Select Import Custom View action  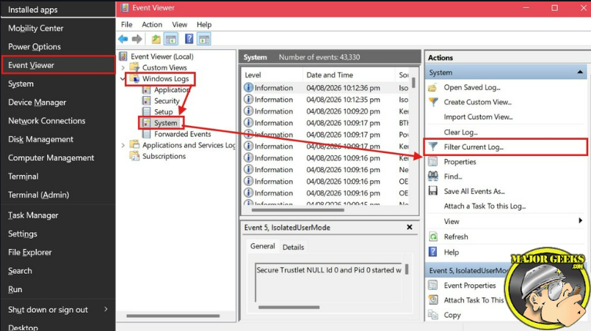coord(478,117)
